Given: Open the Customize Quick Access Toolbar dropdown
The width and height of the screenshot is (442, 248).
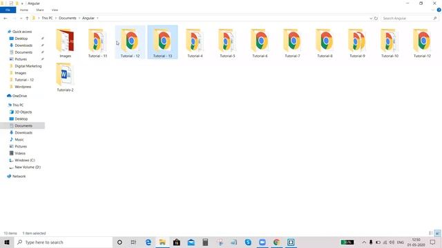Looking at the screenshot, I should pyautogui.click(x=22, y=3).
